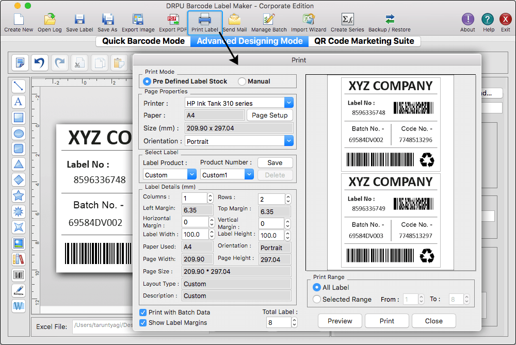Select the diamond shape tool
The width and height of the screenshot is (516, 345).
(19, 180)
